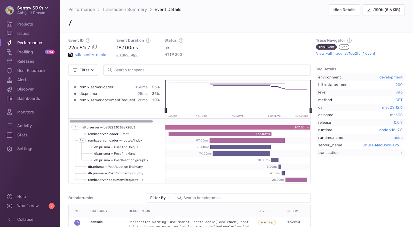Click the Releases sidebar icon
The width and height of the screenshot is (413, 227).
[10, 61]
